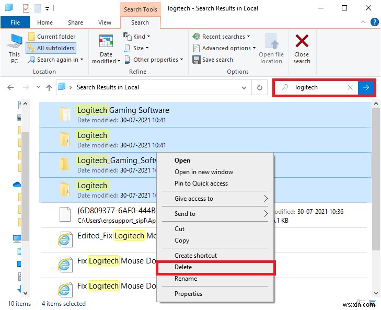Click the up directory arrow
Viewport: 381px width, 310px height.
coord(49,87)
